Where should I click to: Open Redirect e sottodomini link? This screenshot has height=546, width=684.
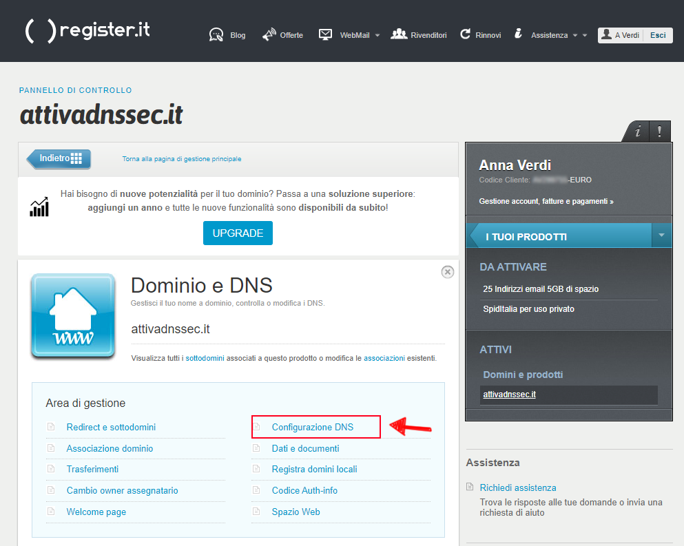(x=111, y=427)
